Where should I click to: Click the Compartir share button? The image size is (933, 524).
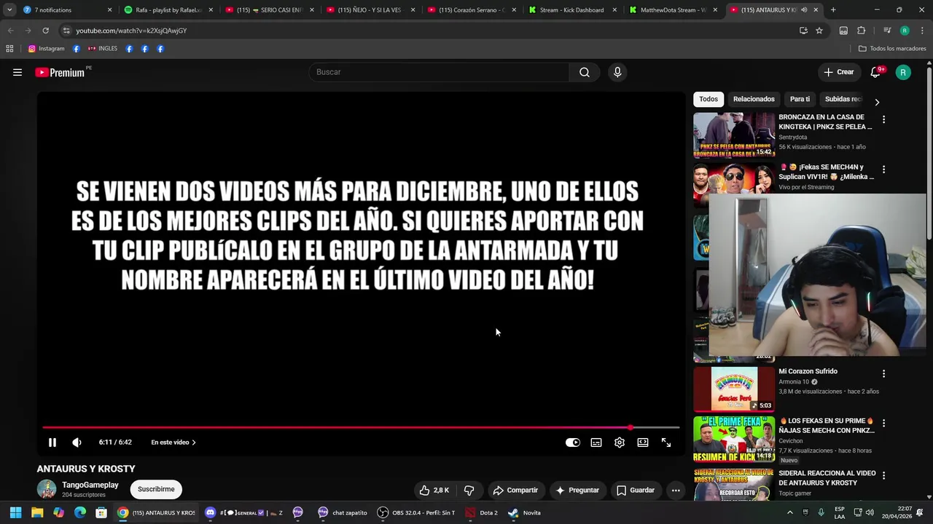point(515,490)
